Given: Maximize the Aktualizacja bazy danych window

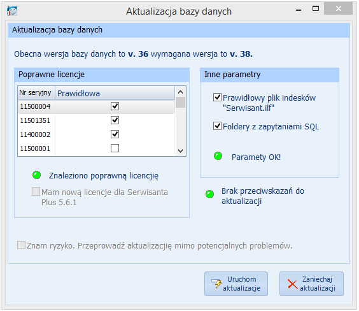Looking at the screenshot, I should [x=316, y=9].
